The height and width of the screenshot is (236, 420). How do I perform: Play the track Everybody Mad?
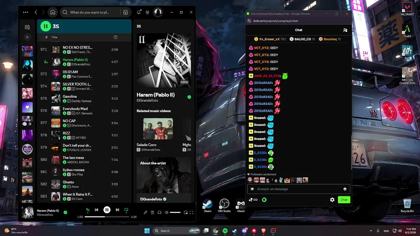(84, 111)
